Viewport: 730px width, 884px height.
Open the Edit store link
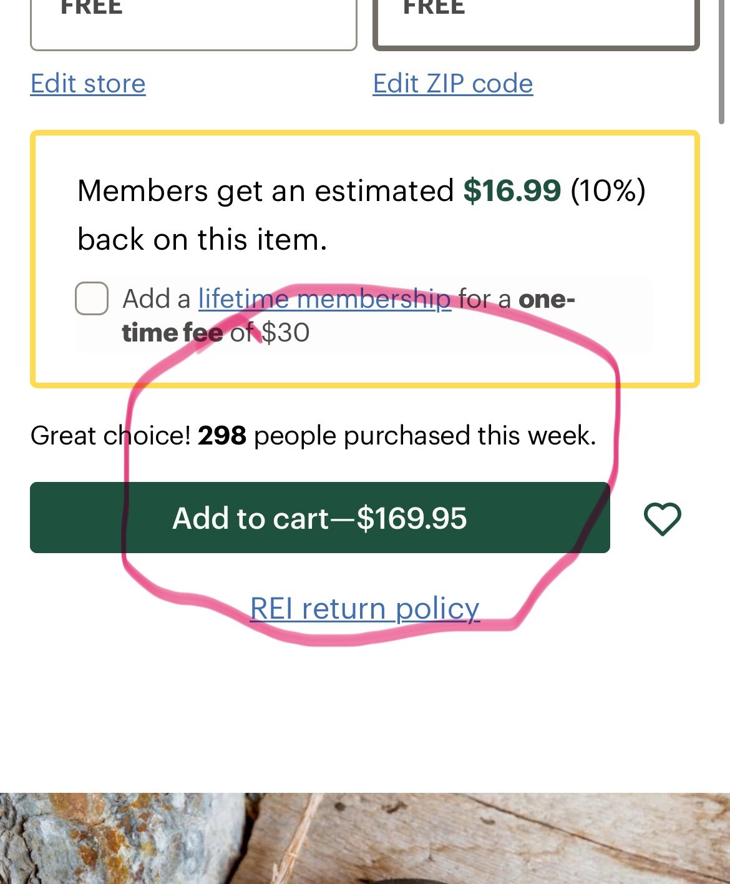click(88, 84)
